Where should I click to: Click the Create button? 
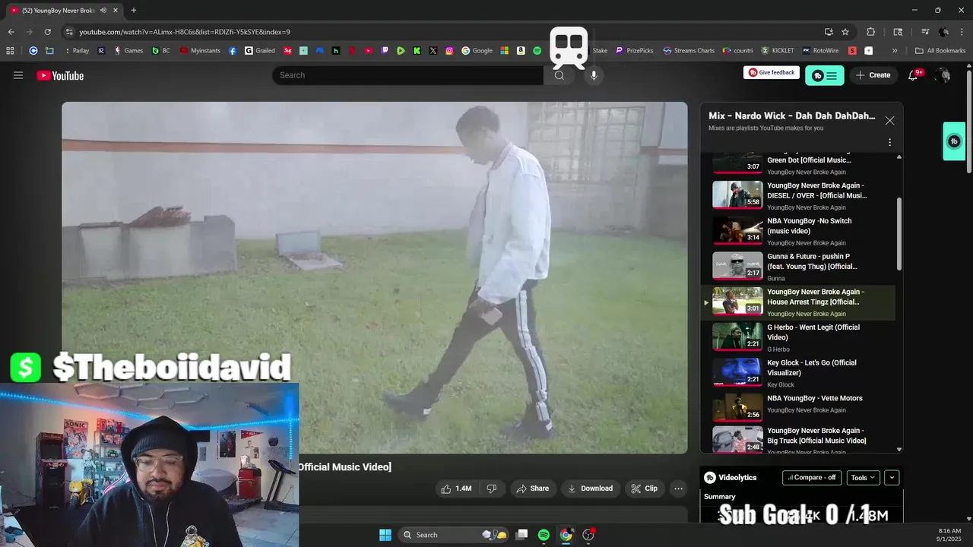pyautogui.click(x=873, y=75)
